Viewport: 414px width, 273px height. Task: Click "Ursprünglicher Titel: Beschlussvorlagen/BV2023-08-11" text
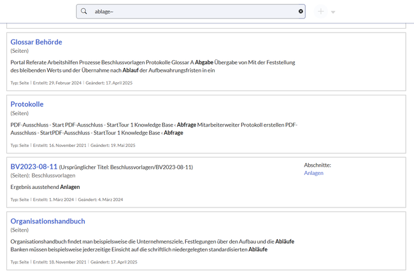coord(126,167)
